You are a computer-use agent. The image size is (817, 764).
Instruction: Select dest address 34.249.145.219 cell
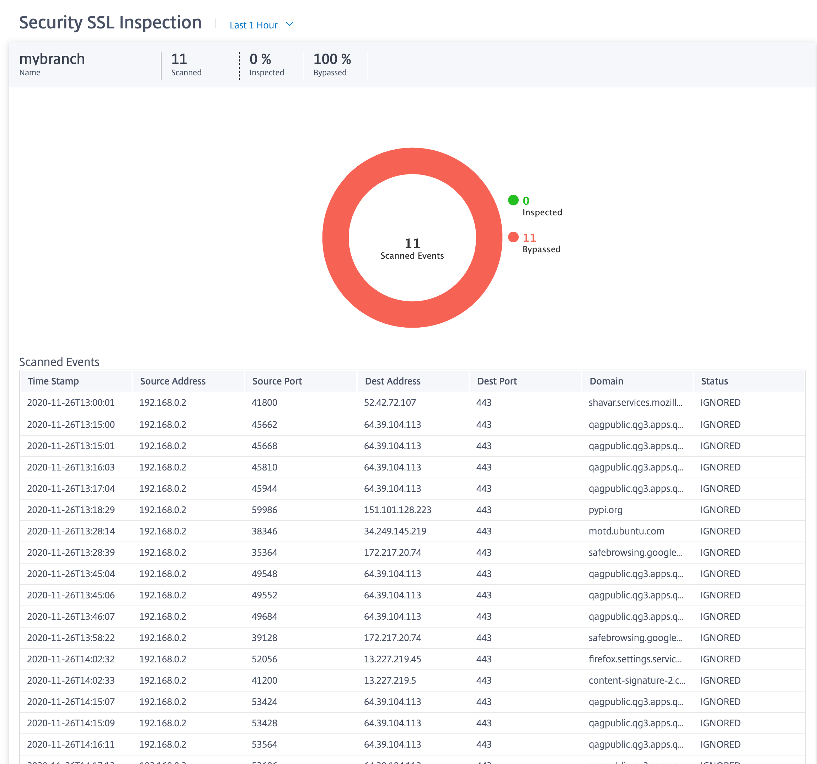click(x=395, y=532)
